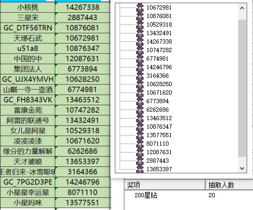
Task: Select spreadsheet cell 缘分的力量解解
Action: 28,151
